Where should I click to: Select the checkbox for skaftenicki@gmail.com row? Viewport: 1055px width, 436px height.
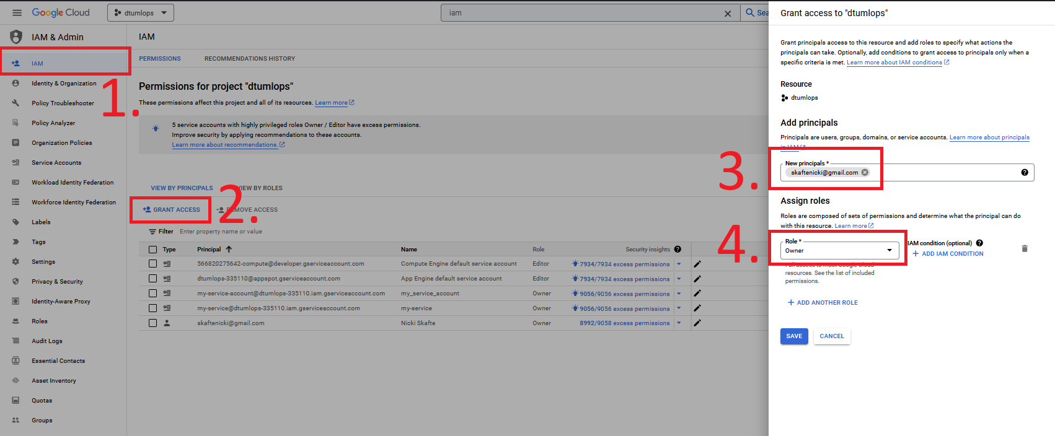152,323
